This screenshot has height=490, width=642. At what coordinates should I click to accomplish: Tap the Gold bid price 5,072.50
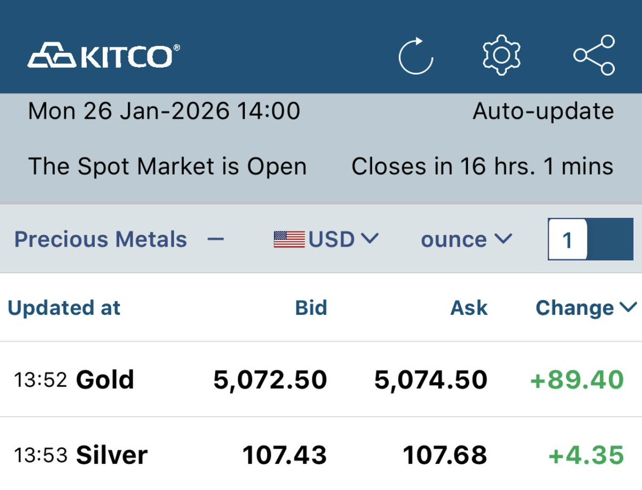point(270,380)
